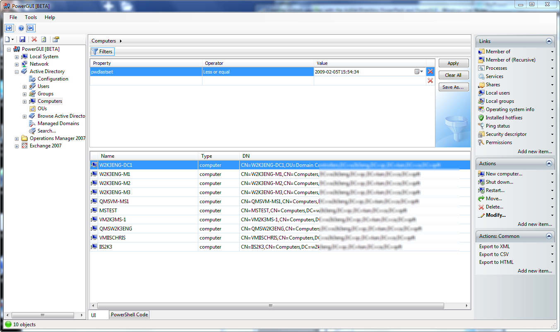This screenshot has height=332, width=560.
Task: Open the calendar date picker for filter value
Action: (x=419, y=72)
